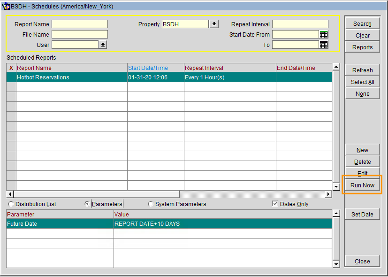Click the horizontal scrollbar thumb
This screenshot has width=388, height=277.
pyautogui.click(x=97, y=194)
